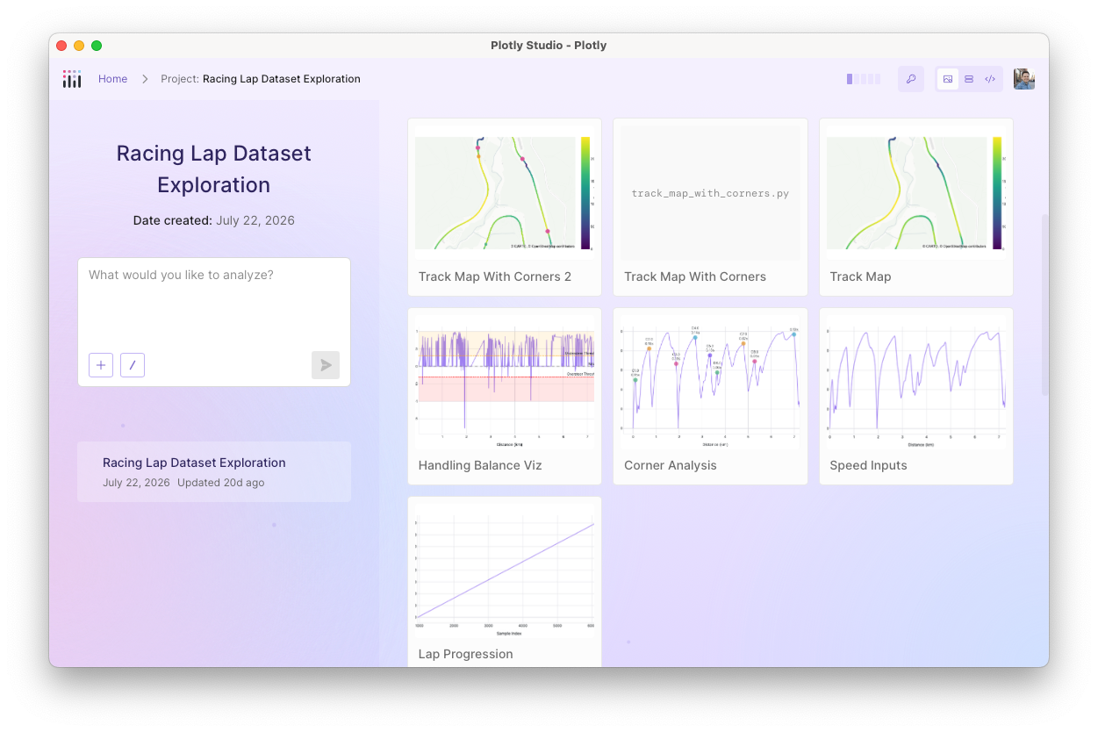Send the analysis prompt

pyautogui.click(x=326, y=365)
